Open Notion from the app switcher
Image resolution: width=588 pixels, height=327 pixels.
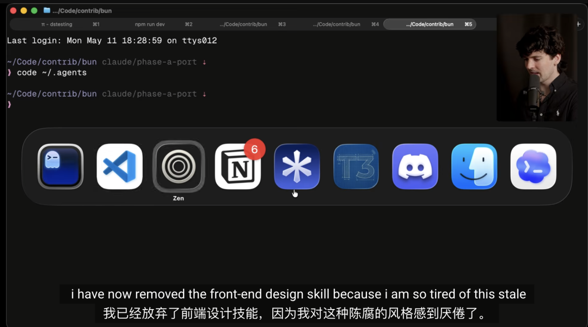tap(238, 167)
